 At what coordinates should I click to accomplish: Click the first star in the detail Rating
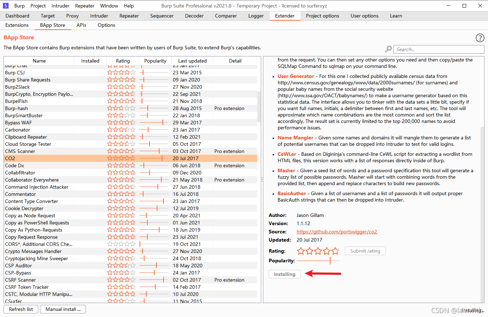click(x=301, y=251)
